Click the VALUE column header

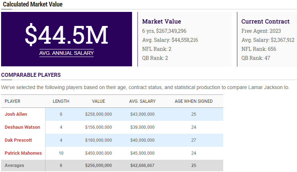coord(98,101)
